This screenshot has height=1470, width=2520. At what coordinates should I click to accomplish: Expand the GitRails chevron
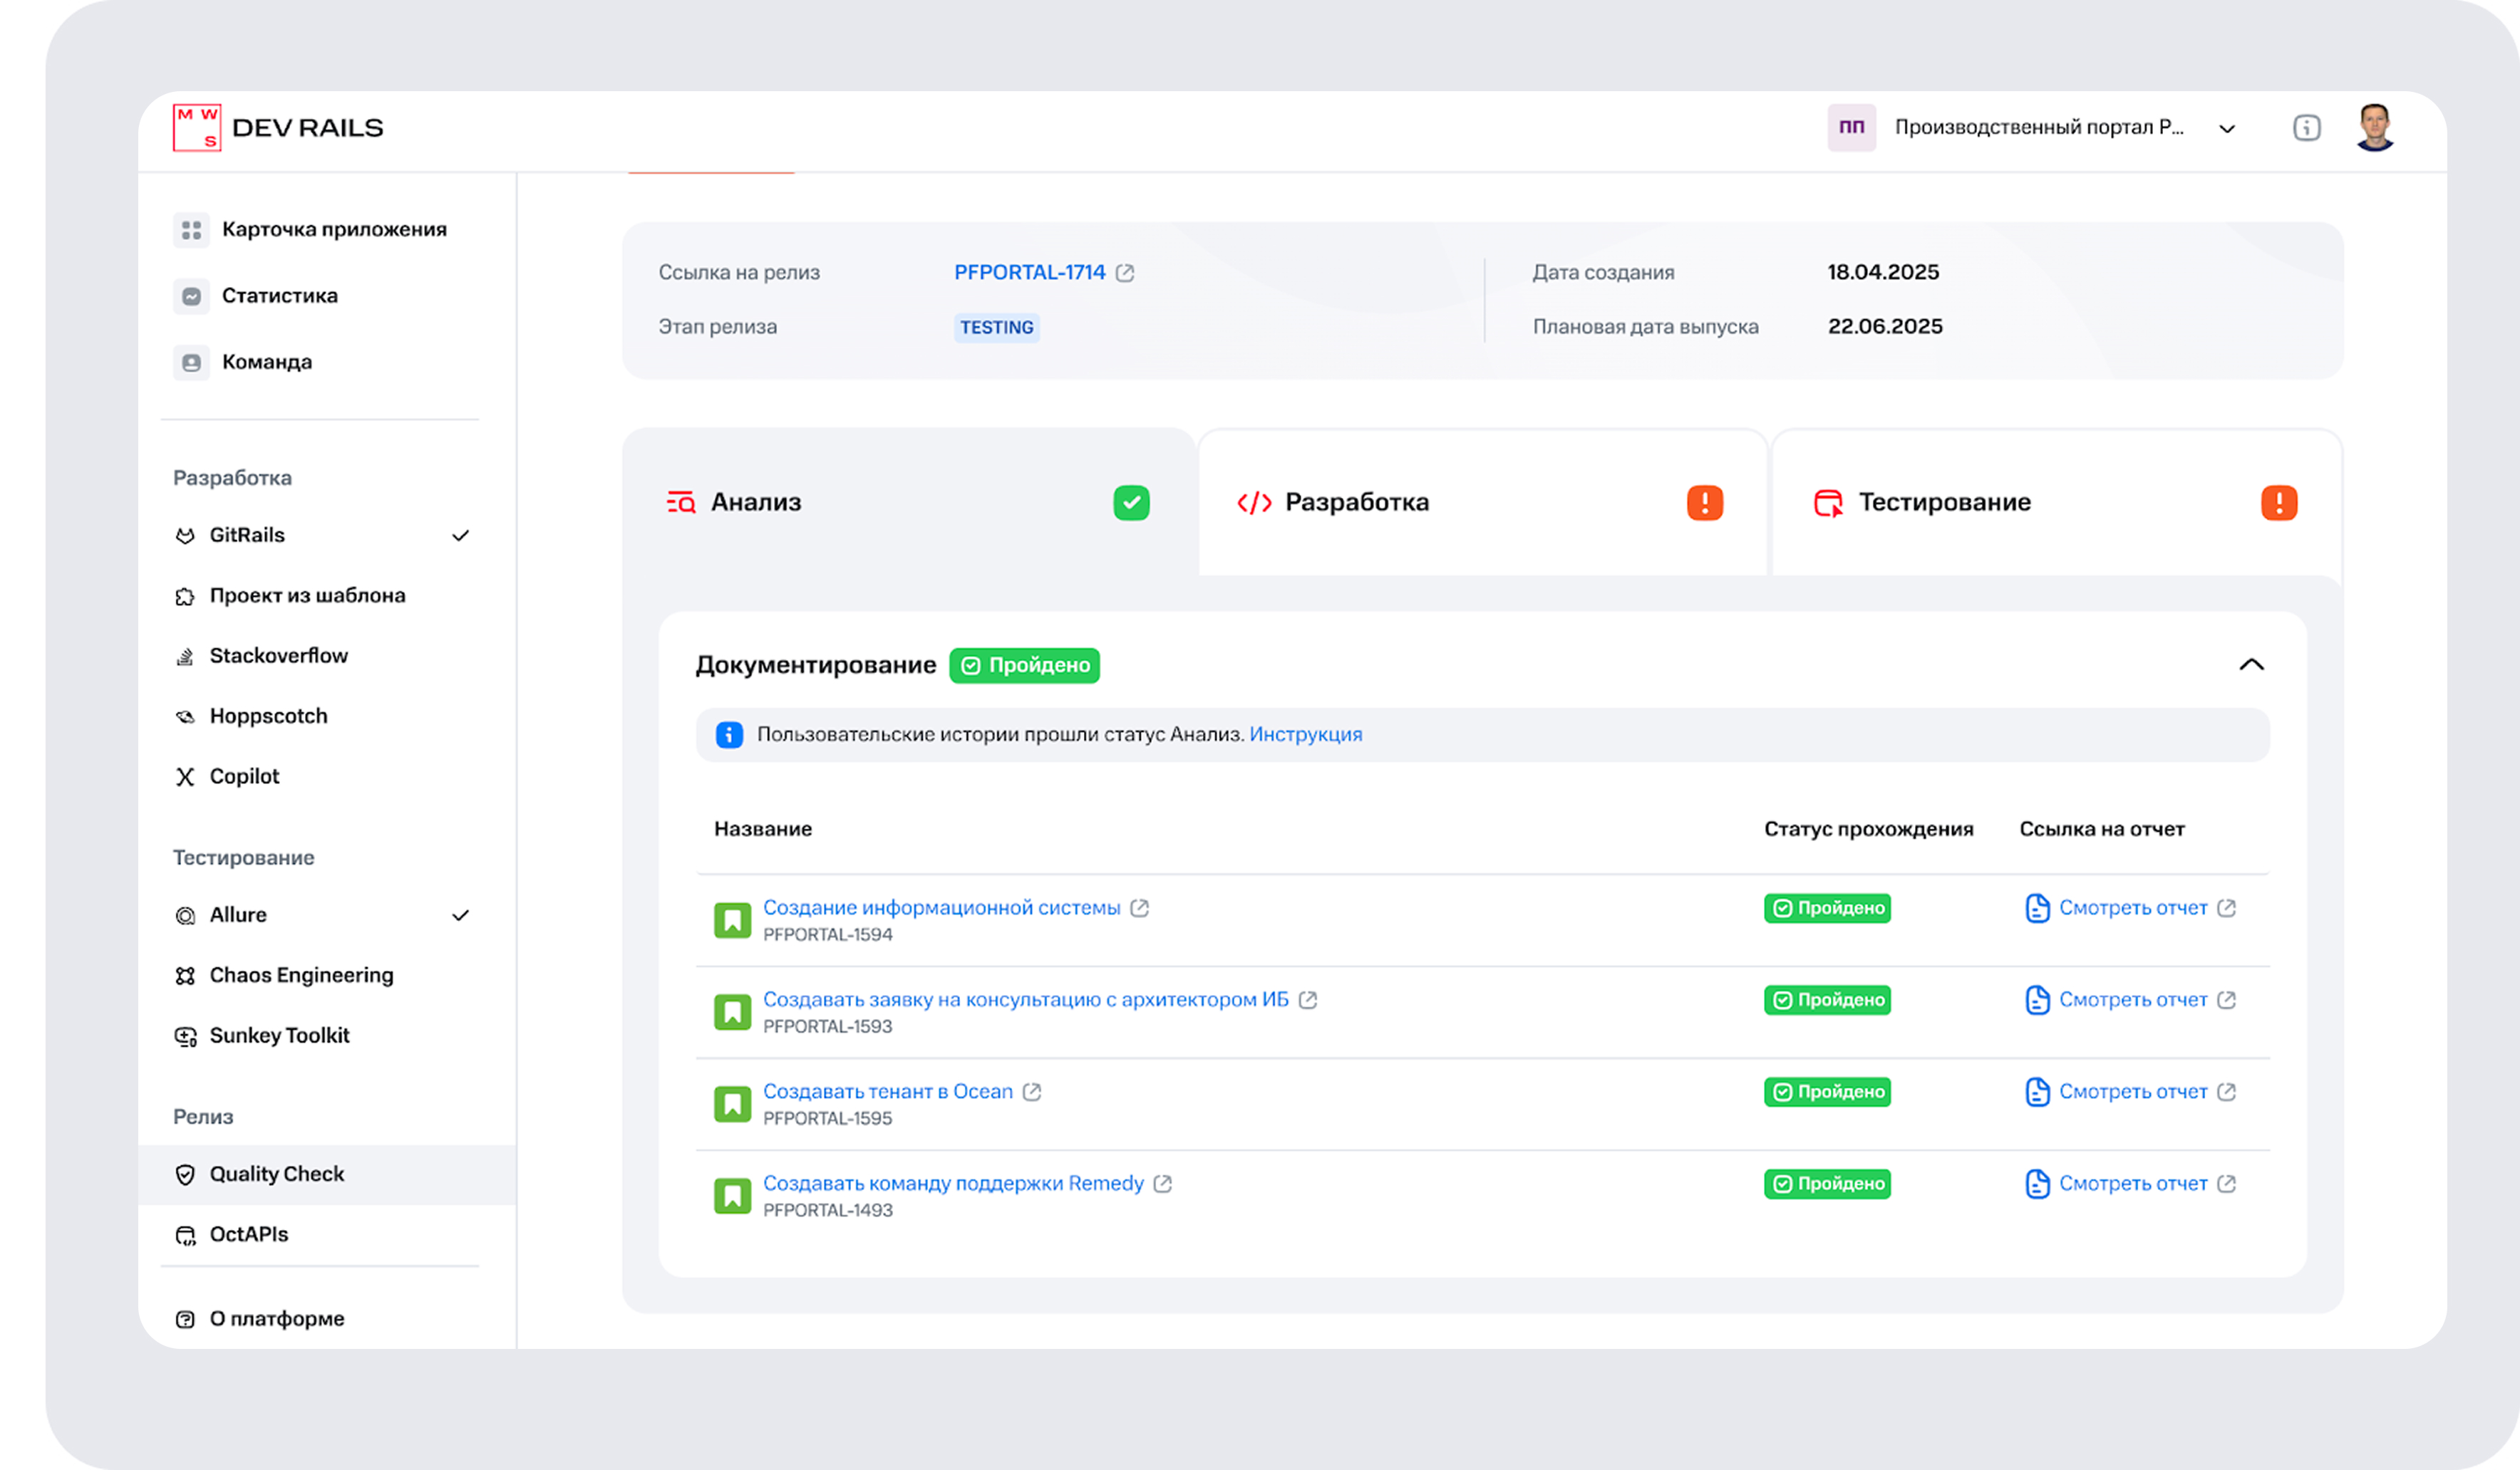coord(460,536)
